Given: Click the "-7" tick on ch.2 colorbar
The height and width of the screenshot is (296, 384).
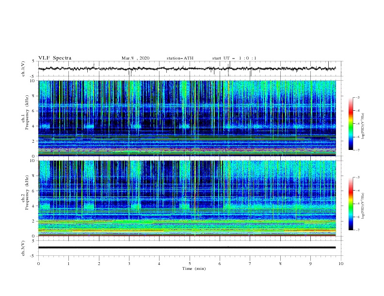Looking at the screenshot, I should point(358,230).
